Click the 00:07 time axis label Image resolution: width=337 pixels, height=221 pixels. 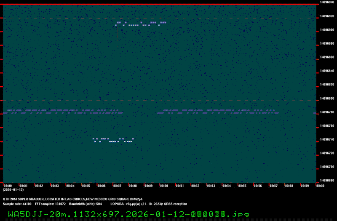(117, 186)
